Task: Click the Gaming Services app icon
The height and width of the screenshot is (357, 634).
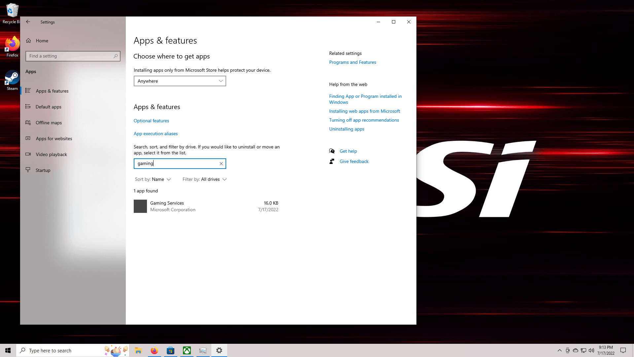Action: tap(140, 206)
